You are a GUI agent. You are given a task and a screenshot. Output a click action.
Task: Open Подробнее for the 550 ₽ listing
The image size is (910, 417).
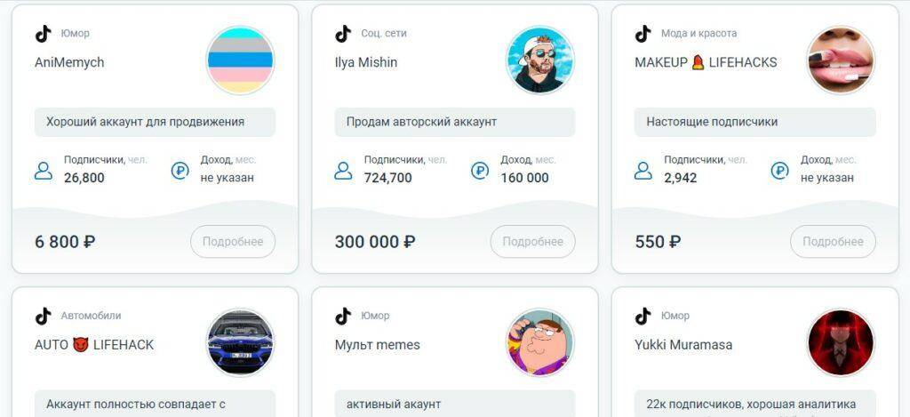pos(833,242)
